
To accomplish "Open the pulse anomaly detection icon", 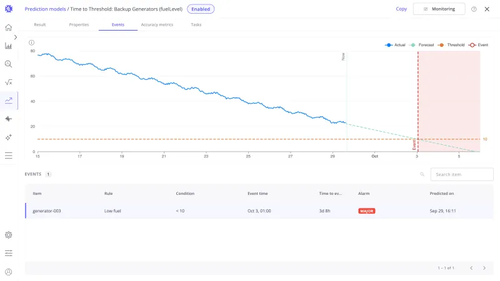I will [x=9, y=119].
